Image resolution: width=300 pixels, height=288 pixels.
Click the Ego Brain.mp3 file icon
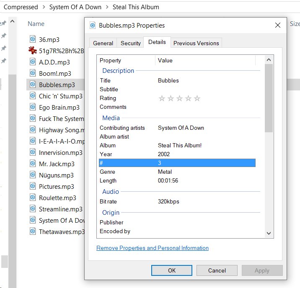pyautogui.click(x=33, y=107)
